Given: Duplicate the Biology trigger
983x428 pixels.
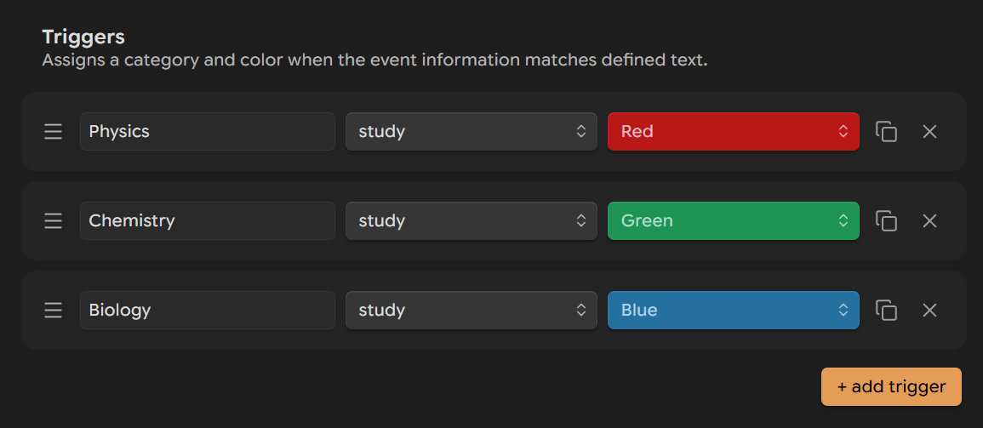Looking at the screenshot, I should click(x=886, y=311).
